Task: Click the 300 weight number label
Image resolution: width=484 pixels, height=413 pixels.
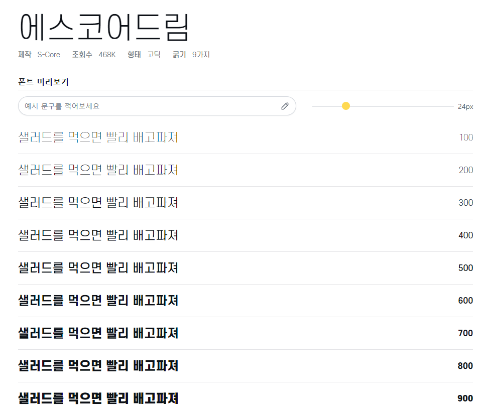Action: tap(466, 203)
